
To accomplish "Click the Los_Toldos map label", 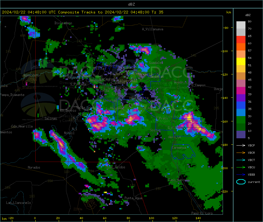I will coord(116,167).
